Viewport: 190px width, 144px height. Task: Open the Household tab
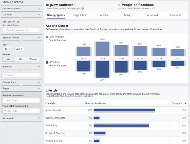(151, 15)
